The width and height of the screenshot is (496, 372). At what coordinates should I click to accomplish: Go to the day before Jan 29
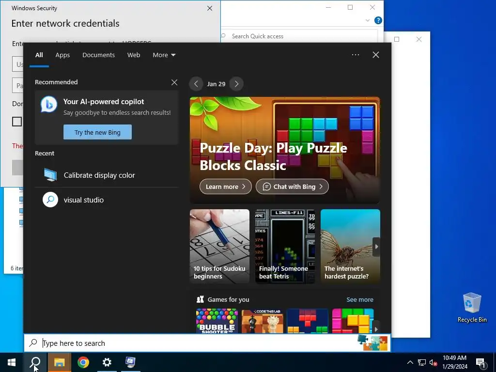pyautogui.click(x=196, y=84)
